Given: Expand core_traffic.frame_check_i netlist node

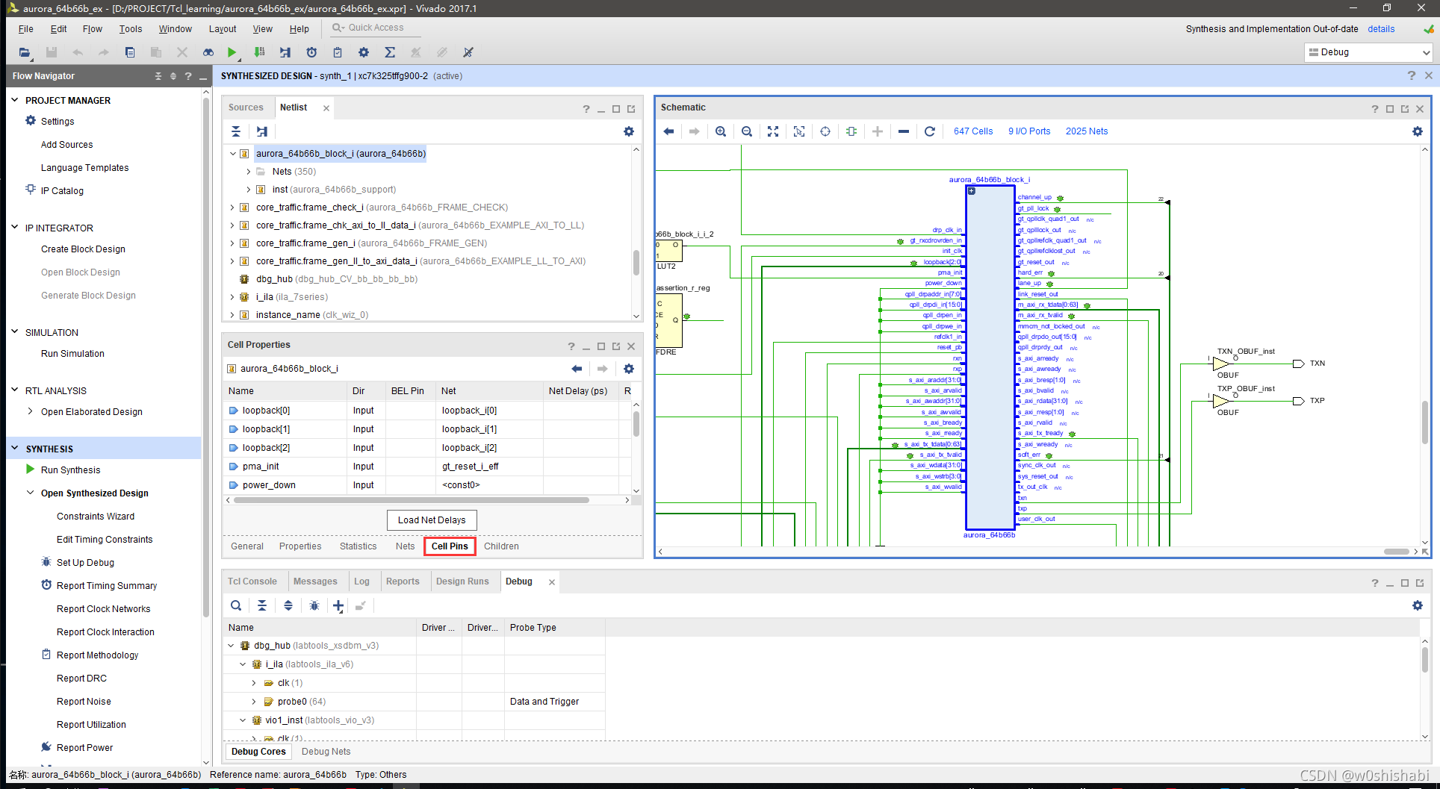Looking at the screenshot, I should pos(232,208).
